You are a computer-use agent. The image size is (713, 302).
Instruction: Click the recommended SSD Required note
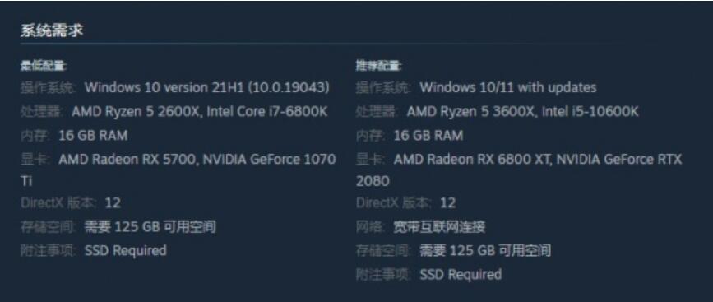click(x=461, y=275)
